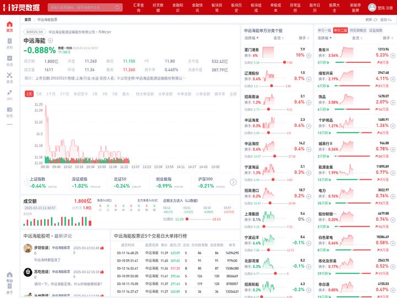This screenshot has height=298, width=397.
Task: Sort stocks list by 涨跌幅
Action: point(251,38)
